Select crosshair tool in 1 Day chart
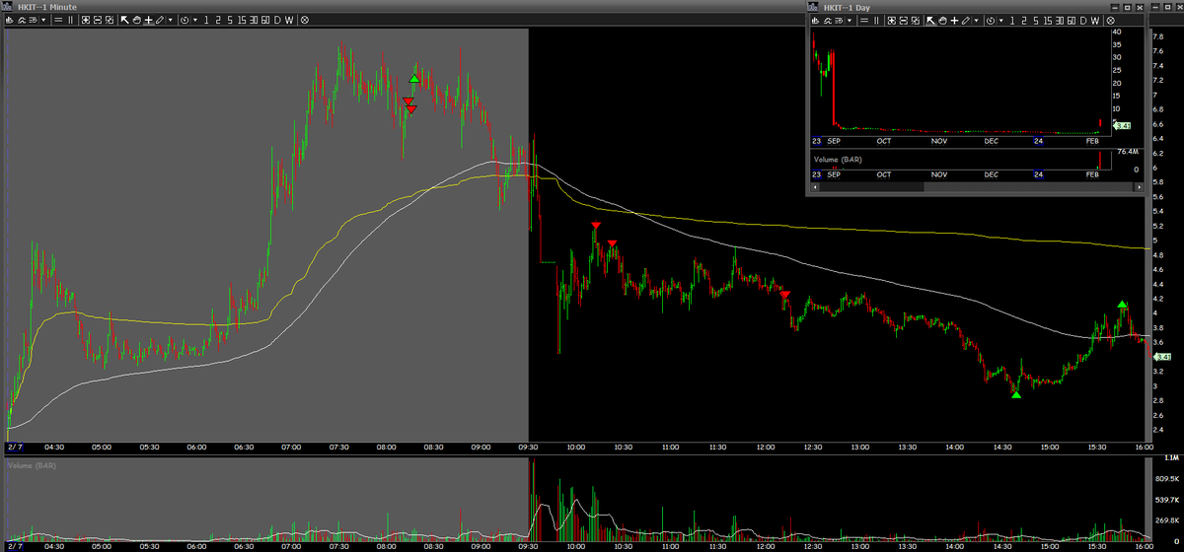 click(954, 20)
